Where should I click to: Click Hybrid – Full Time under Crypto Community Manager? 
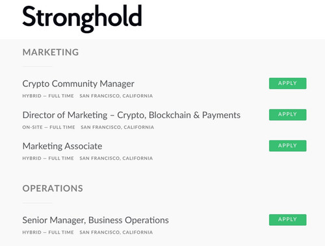tap(48, 96)
